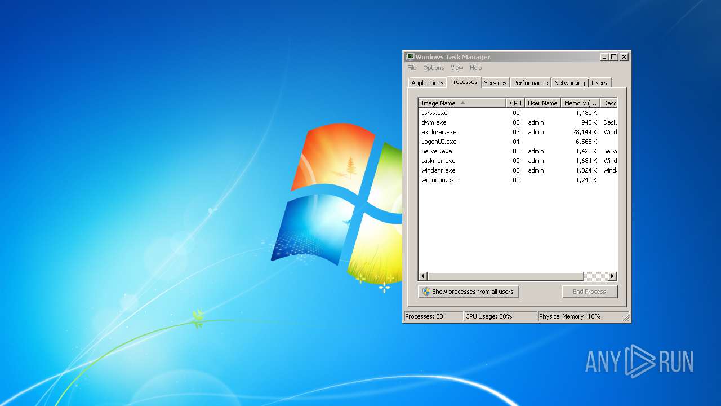Select the dwm.exe process row
This screenshot has width=721, height=406.
[x=518, y=122]
